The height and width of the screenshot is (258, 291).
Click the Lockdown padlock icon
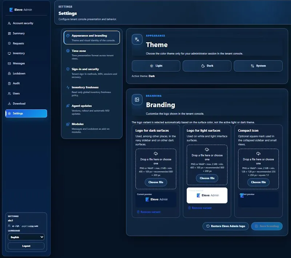(x=9, y=74)
